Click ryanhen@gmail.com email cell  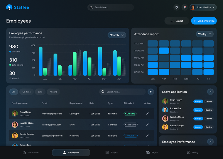[x=52, y=114]
